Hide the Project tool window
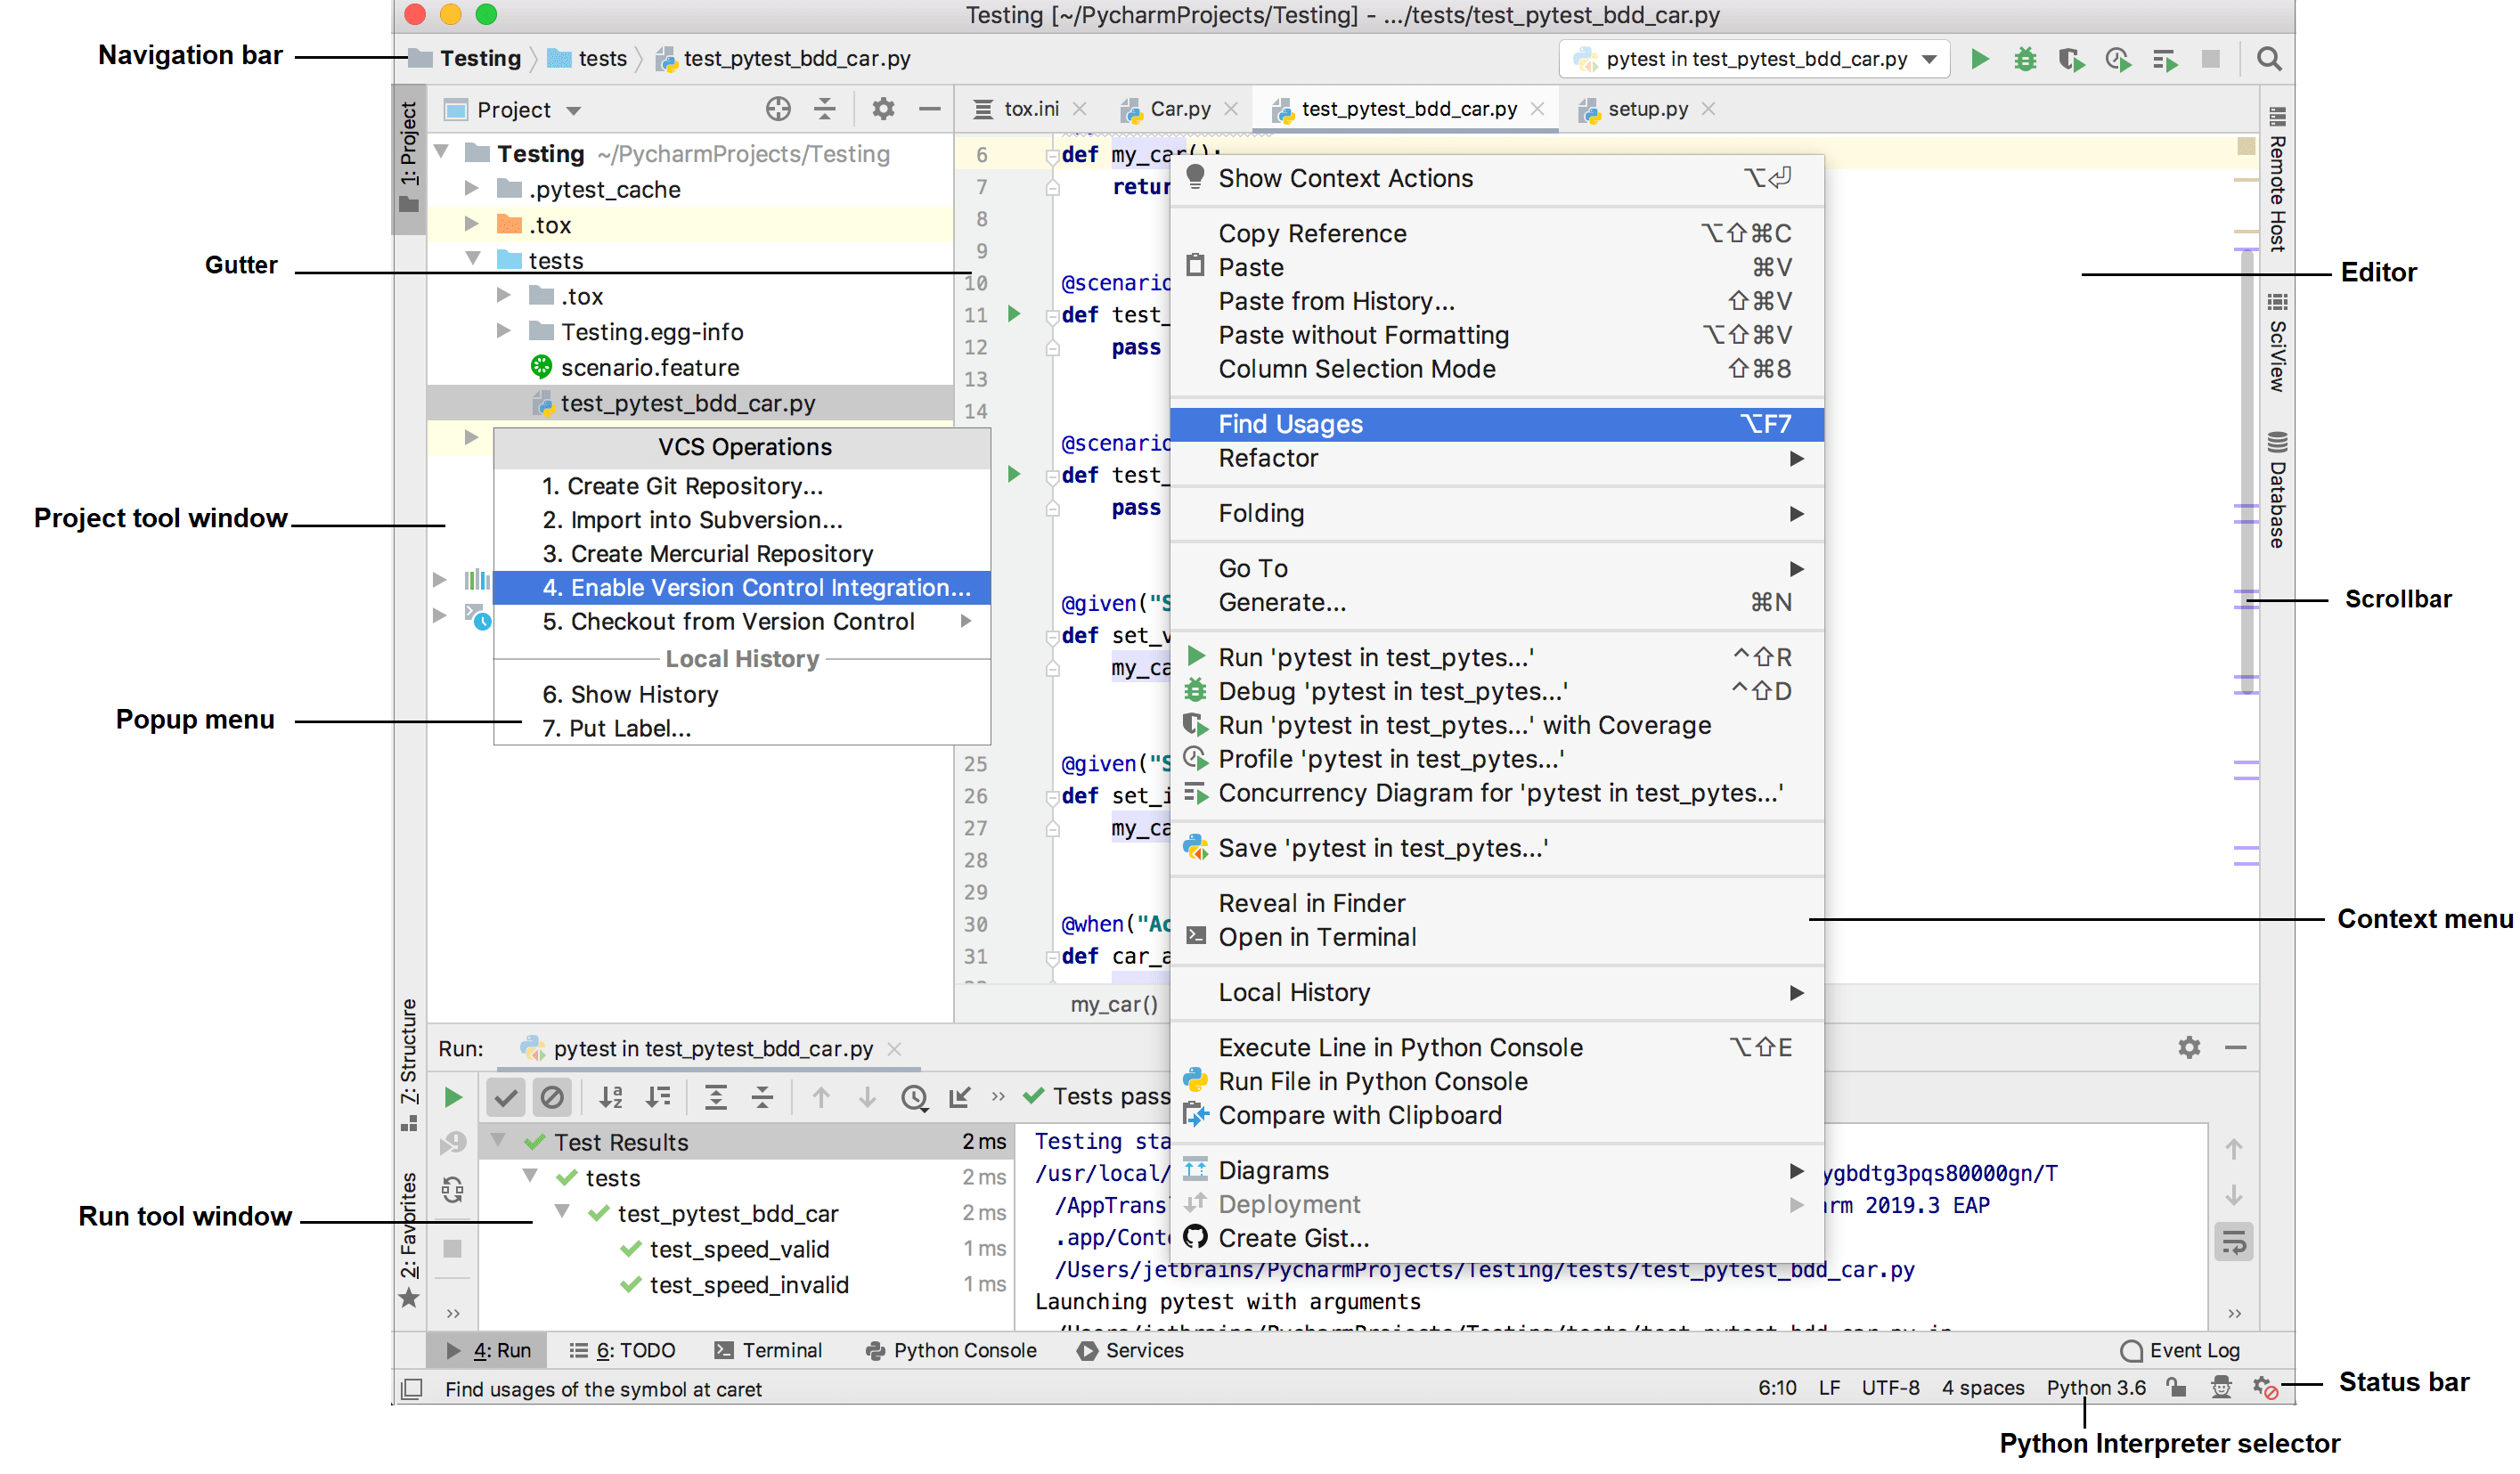The image size is (2520, 1474). point(929,109)
